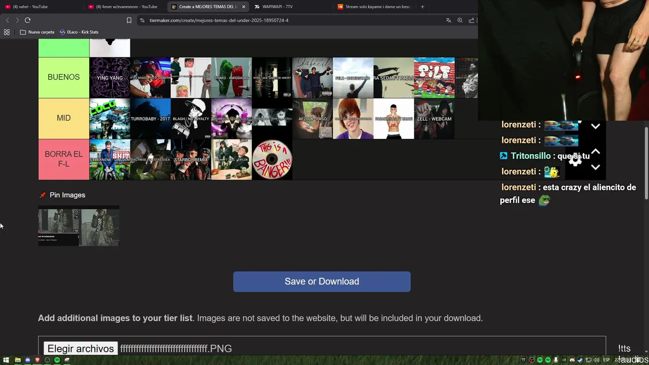The height and width of the screenshot is (365, 649).
Task: Click the tiermaker.com address bar URL
Action: [219, 20]
